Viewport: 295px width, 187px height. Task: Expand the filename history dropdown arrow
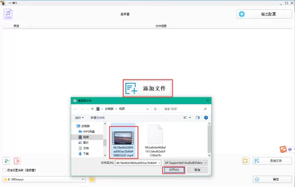click(x=159, y=163)
